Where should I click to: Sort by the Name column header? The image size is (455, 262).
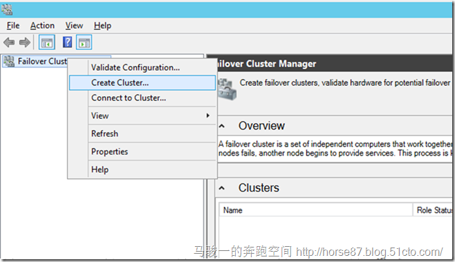316,210
